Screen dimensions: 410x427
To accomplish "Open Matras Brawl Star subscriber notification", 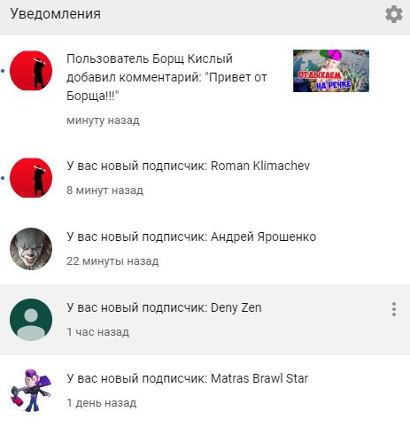I will click(x=205, y=391).
